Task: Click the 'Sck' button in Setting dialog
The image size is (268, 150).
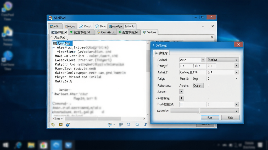Action: 230,118
